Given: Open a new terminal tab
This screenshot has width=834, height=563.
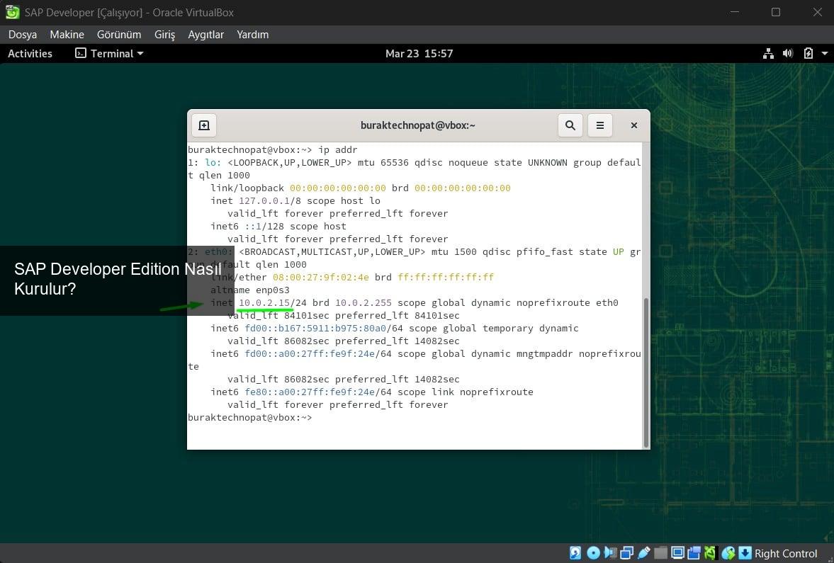Looking at the screenshot, I should point(204,125).
